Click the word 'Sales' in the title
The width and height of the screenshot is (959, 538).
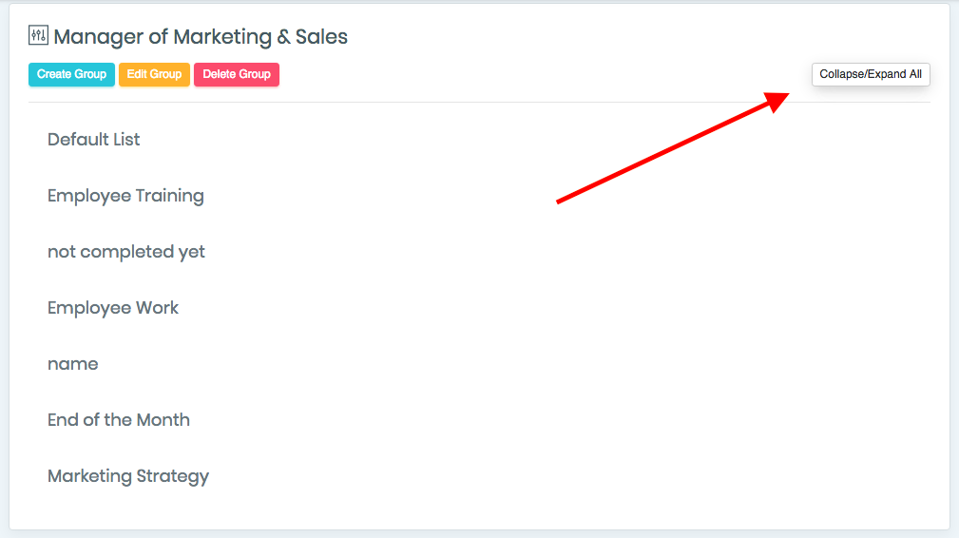coord(321,37)
